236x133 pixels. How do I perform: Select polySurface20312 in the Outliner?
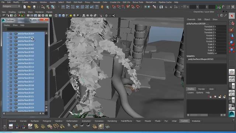point(26,63)
